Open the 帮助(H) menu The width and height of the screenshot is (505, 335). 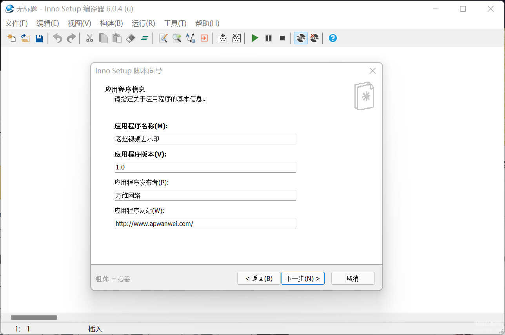click(x=207, y=23)
